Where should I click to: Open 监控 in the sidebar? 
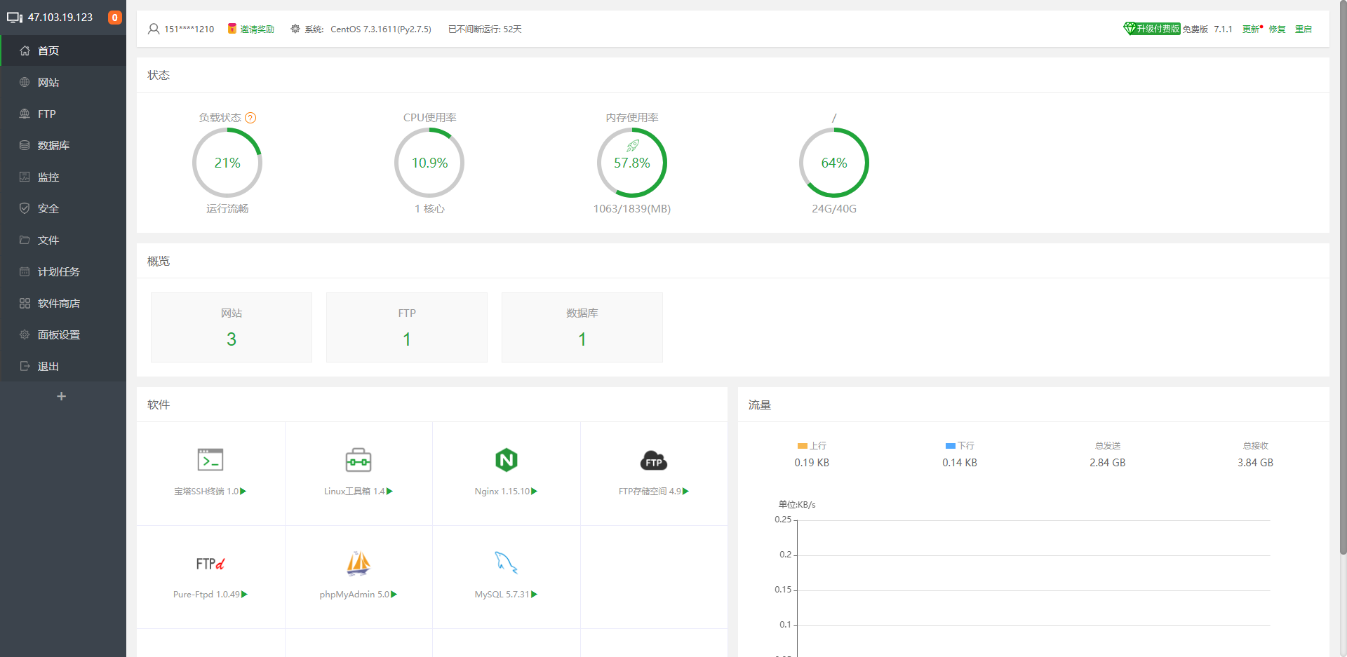pyautogui.click(x=63, y=177)
